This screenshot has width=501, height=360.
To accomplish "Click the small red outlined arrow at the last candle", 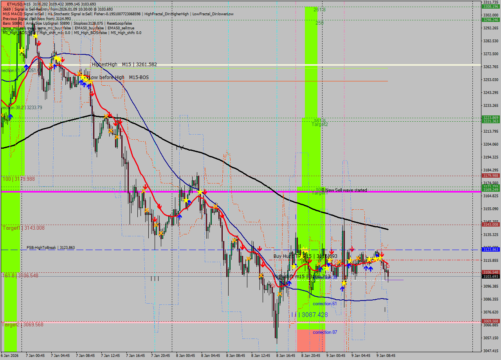I will coord(388,266).
